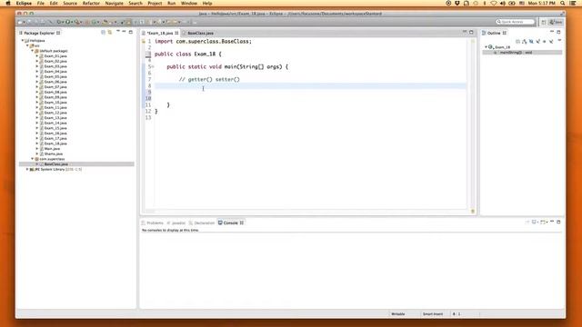Select Exam_10.java in Package Explorer
The height and width of the screenshot is (327, 582).
pos(55,103)
